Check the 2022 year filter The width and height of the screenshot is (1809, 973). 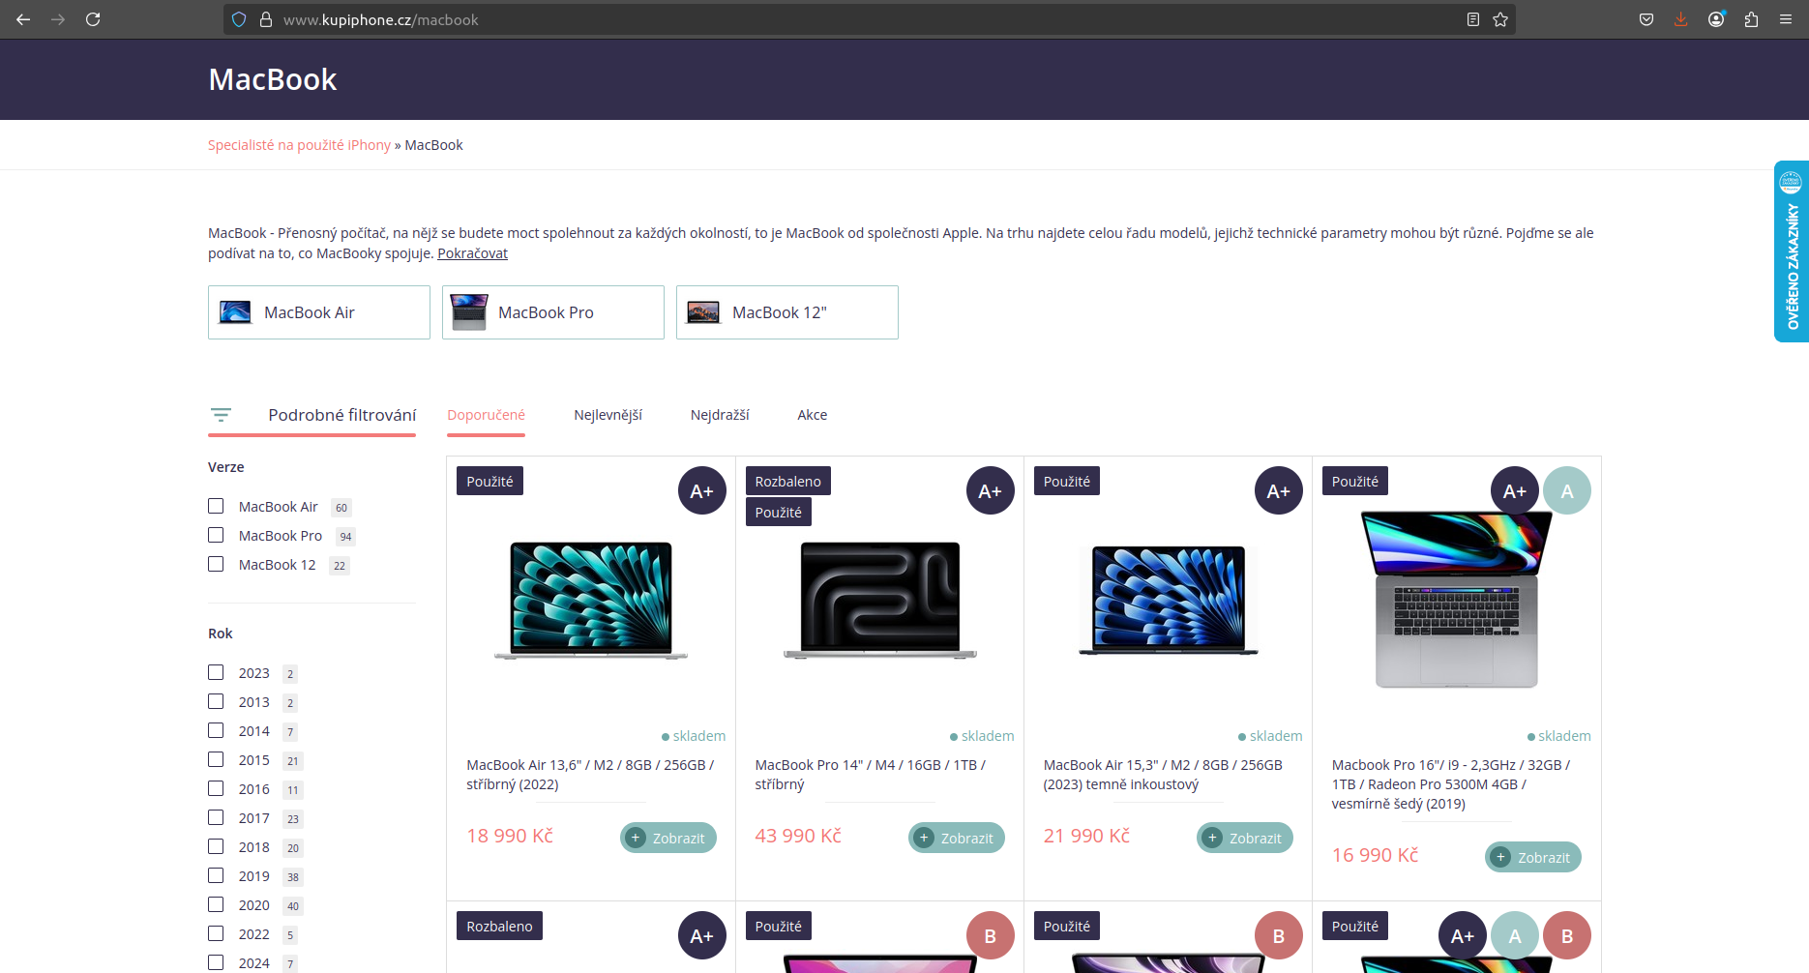tap(216, 933)
